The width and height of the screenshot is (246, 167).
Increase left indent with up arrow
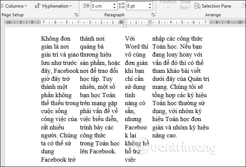tap(115, 4)
